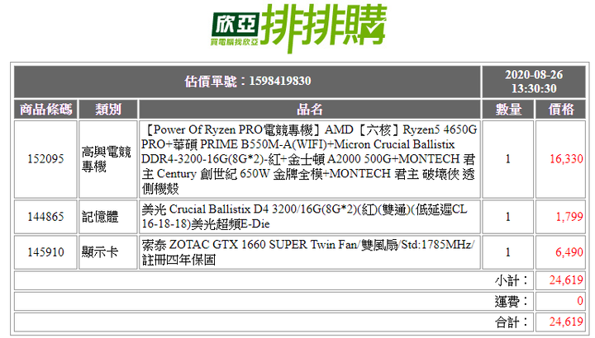This screenshot has height=338, width=595.
Task: Click the 價格 column header
Action: (560, 110)
